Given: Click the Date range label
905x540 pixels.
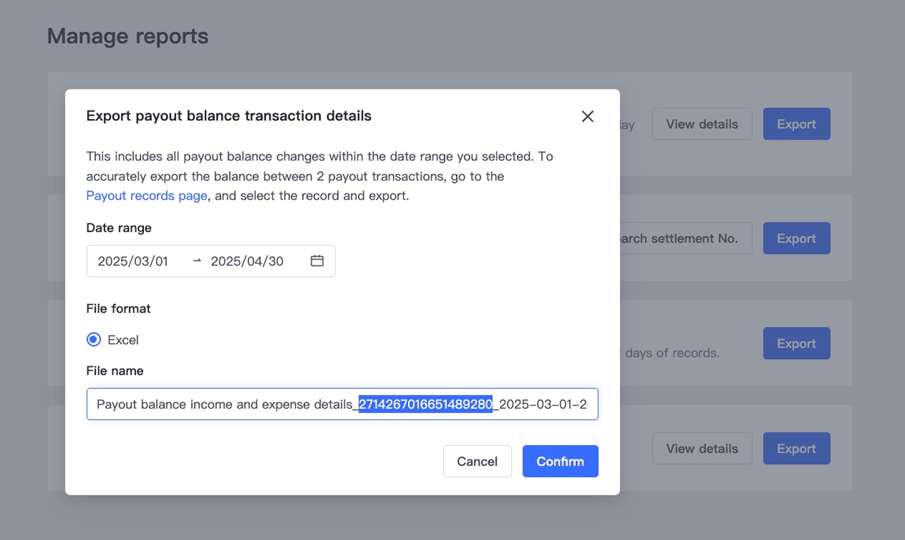Looking at the screenshot, I should coord(119,228).
